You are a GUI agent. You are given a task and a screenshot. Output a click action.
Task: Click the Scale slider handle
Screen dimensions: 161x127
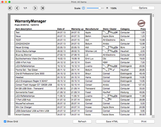100,8
